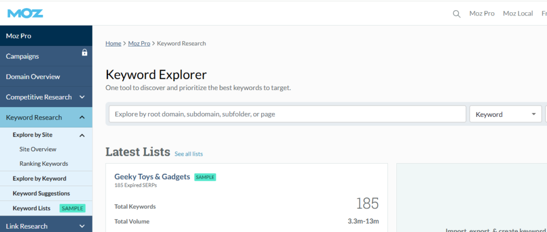Select Keyword Research in the sidebar
The width and height of the screenshot is (547, 232).
tap(46, 117)
